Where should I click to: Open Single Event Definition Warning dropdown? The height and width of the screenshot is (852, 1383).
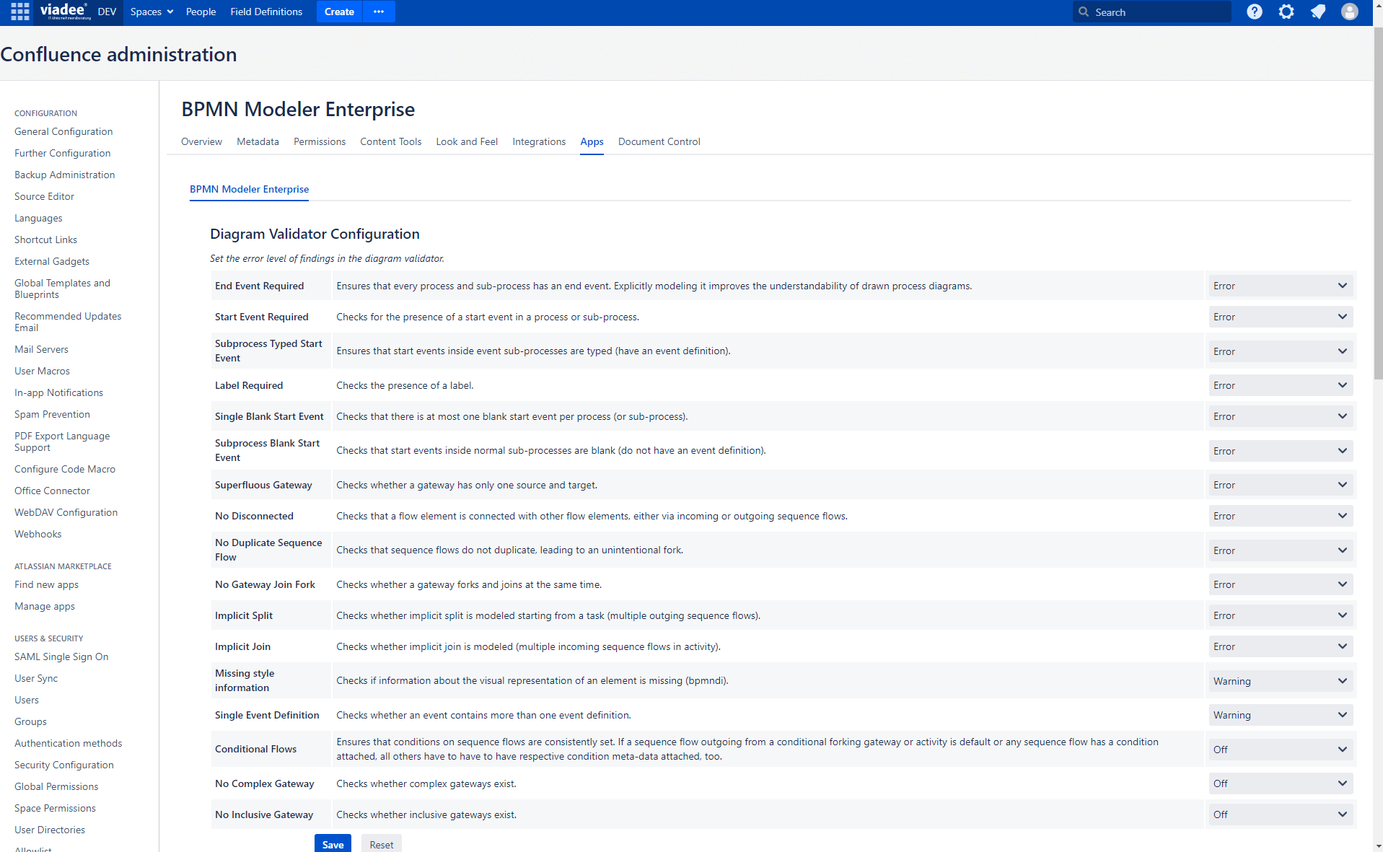tap(1281, 715)
